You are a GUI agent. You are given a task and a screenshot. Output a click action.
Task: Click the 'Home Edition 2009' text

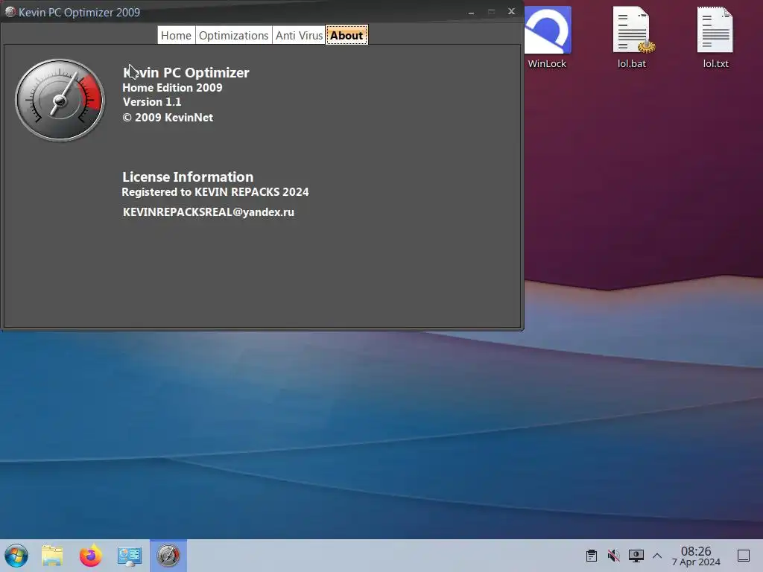[172, 88]
